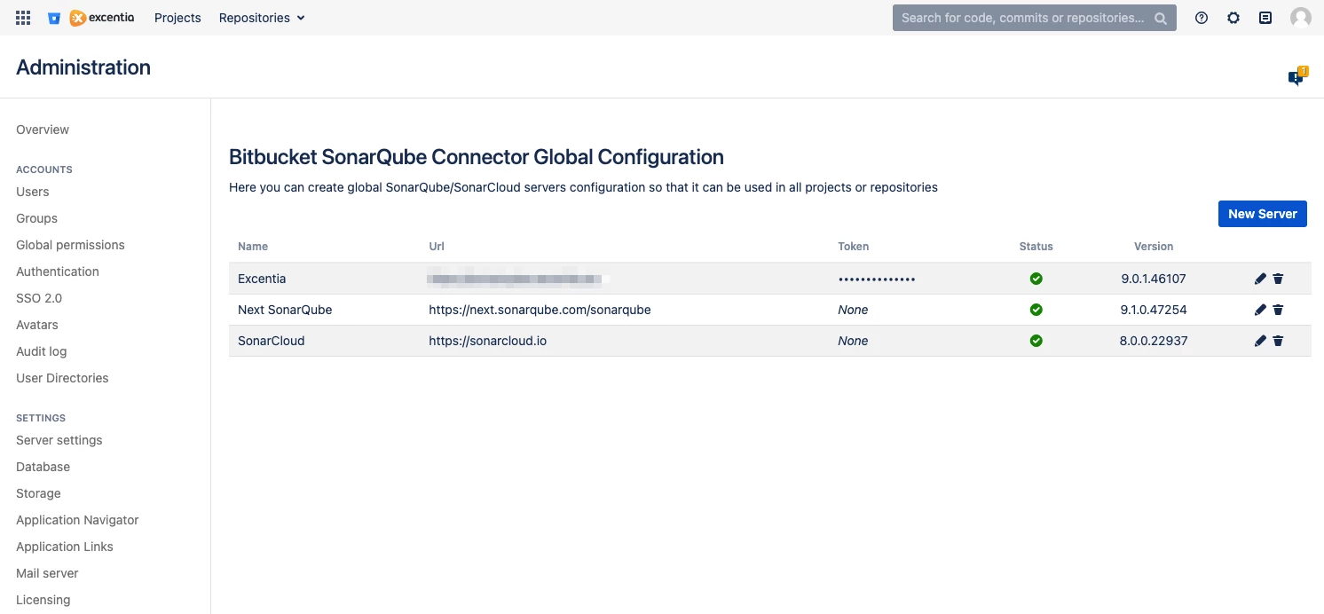Open the Audit log page
The width and height of the screenshot is (1324, 614).
(x=41, y=350)
